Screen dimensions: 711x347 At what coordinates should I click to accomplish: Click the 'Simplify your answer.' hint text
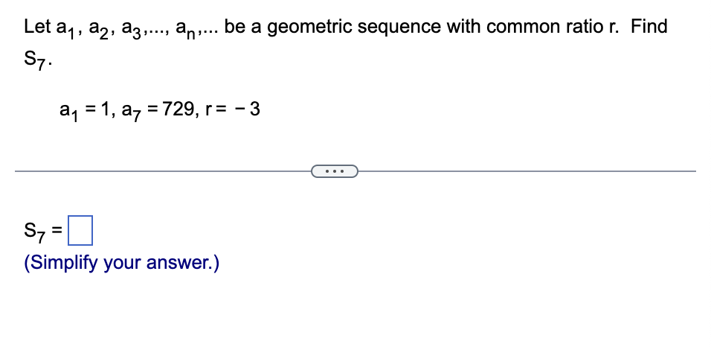[x=121, y=263]
